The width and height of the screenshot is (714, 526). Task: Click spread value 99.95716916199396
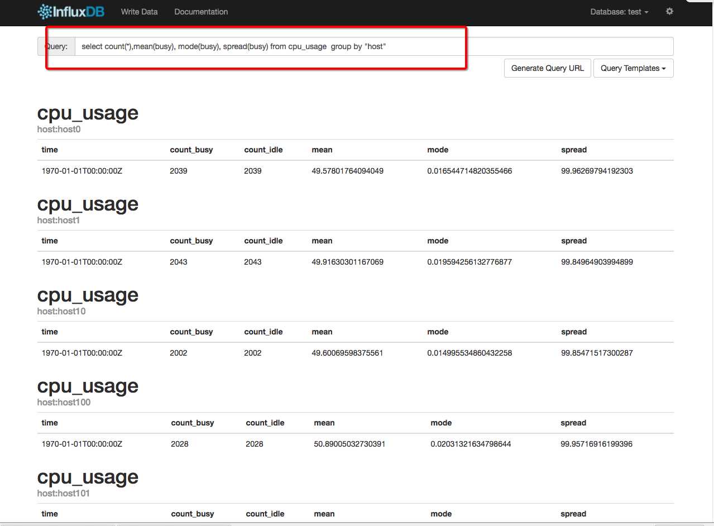point(596,444)
